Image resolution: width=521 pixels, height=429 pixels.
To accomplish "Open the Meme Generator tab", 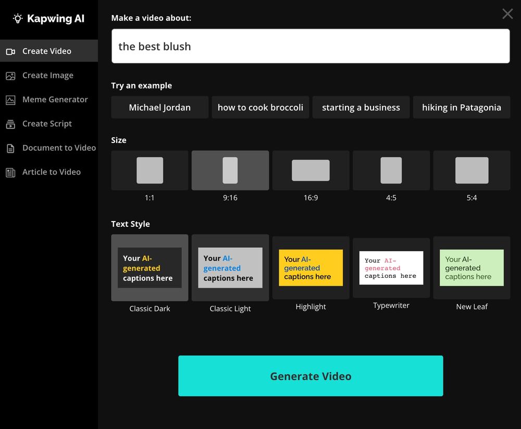I will [x=55, y=100].
